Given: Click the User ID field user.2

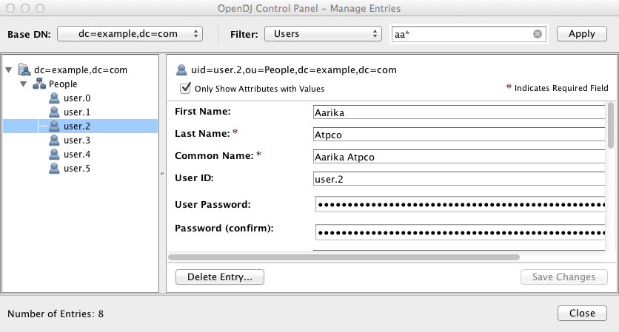Looking at the screenshot, I should tap(459, 179).
